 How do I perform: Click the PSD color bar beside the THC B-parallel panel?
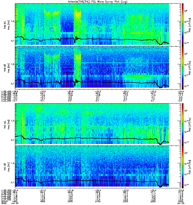(x=183, y=167)
